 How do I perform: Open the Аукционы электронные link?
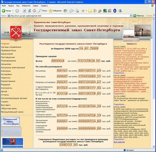pos(13,67)
